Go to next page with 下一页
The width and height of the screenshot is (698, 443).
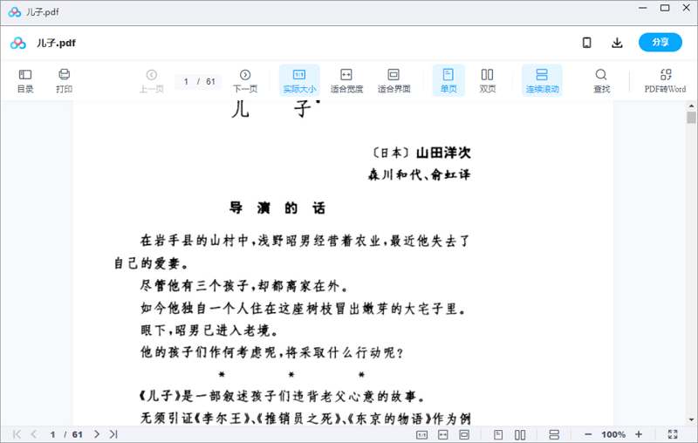click(245, 80)
